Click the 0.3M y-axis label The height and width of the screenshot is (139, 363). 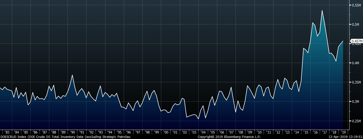click(x=355, y=102)
